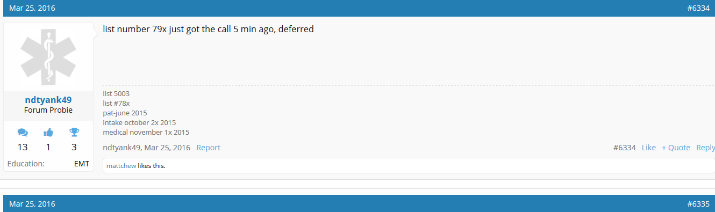Open ndtyank49 profile from sidebar username

[x=48, y=100]
